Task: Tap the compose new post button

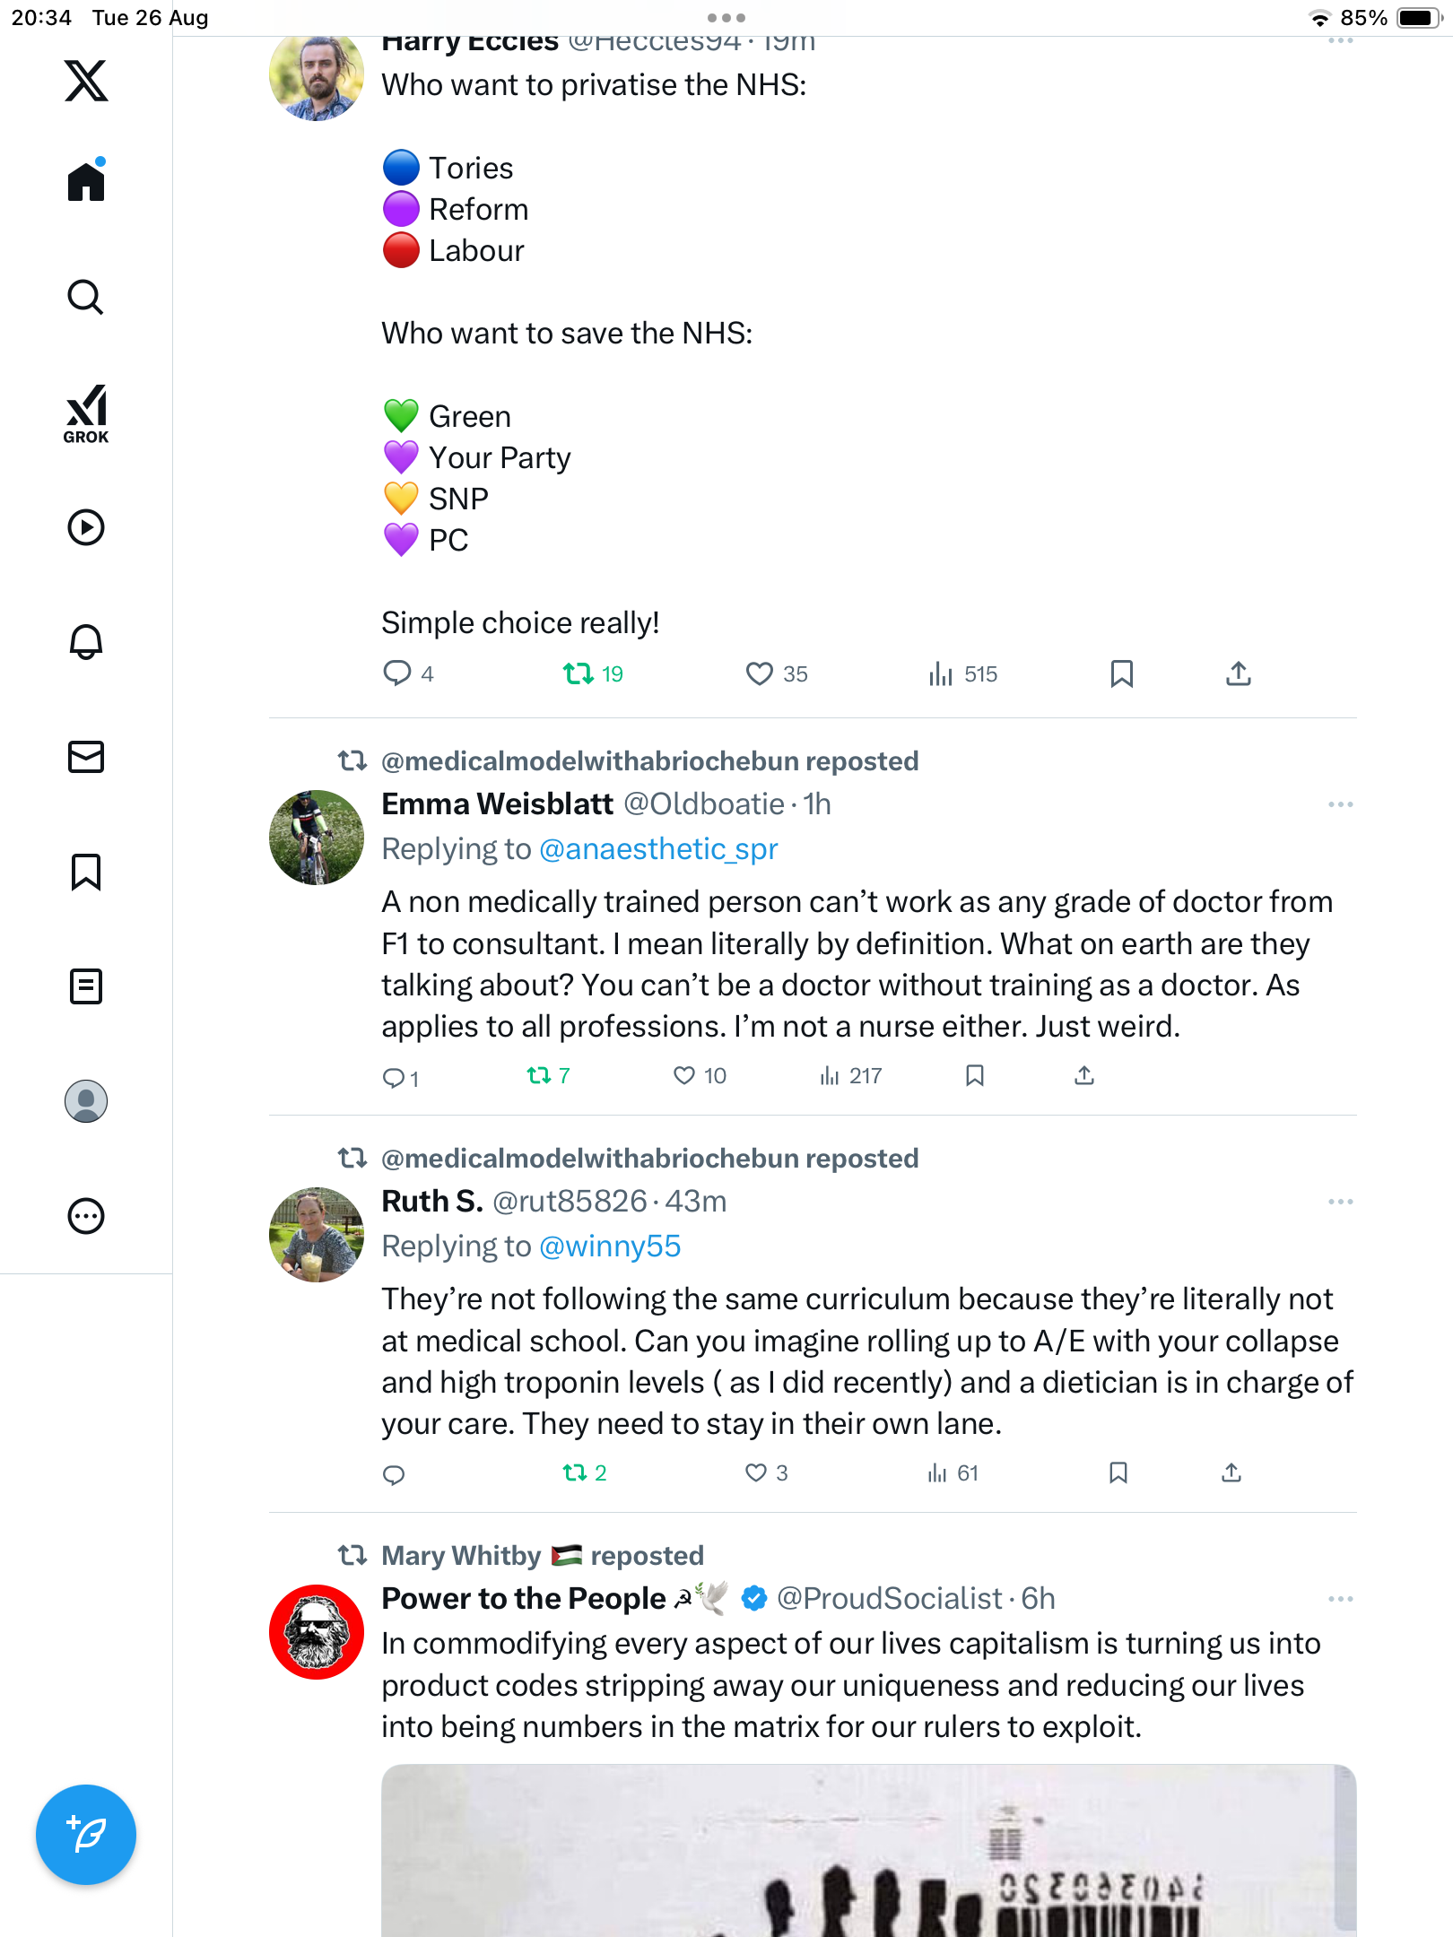Action: click(86, 1834)
